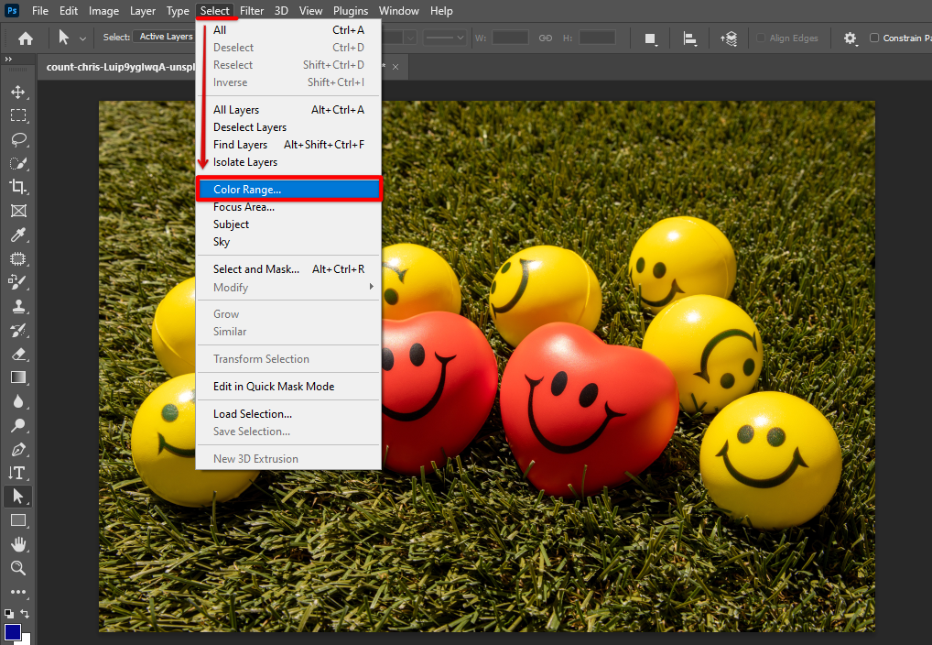Activate the Hand tool

click(x=17, y=544)
